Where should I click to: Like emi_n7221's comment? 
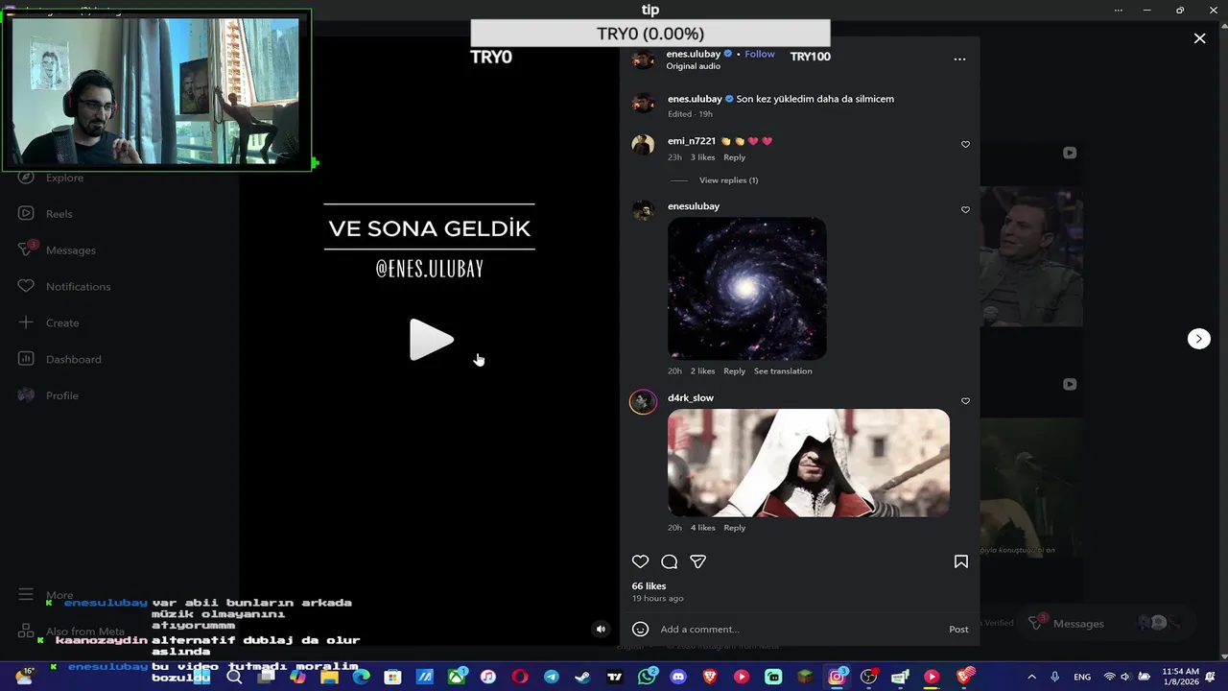pyautogui.click(x=965, y=145)
